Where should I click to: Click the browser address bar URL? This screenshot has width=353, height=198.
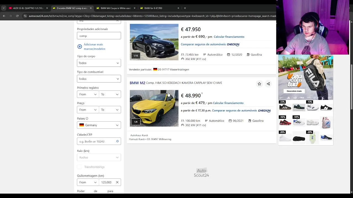152,16
